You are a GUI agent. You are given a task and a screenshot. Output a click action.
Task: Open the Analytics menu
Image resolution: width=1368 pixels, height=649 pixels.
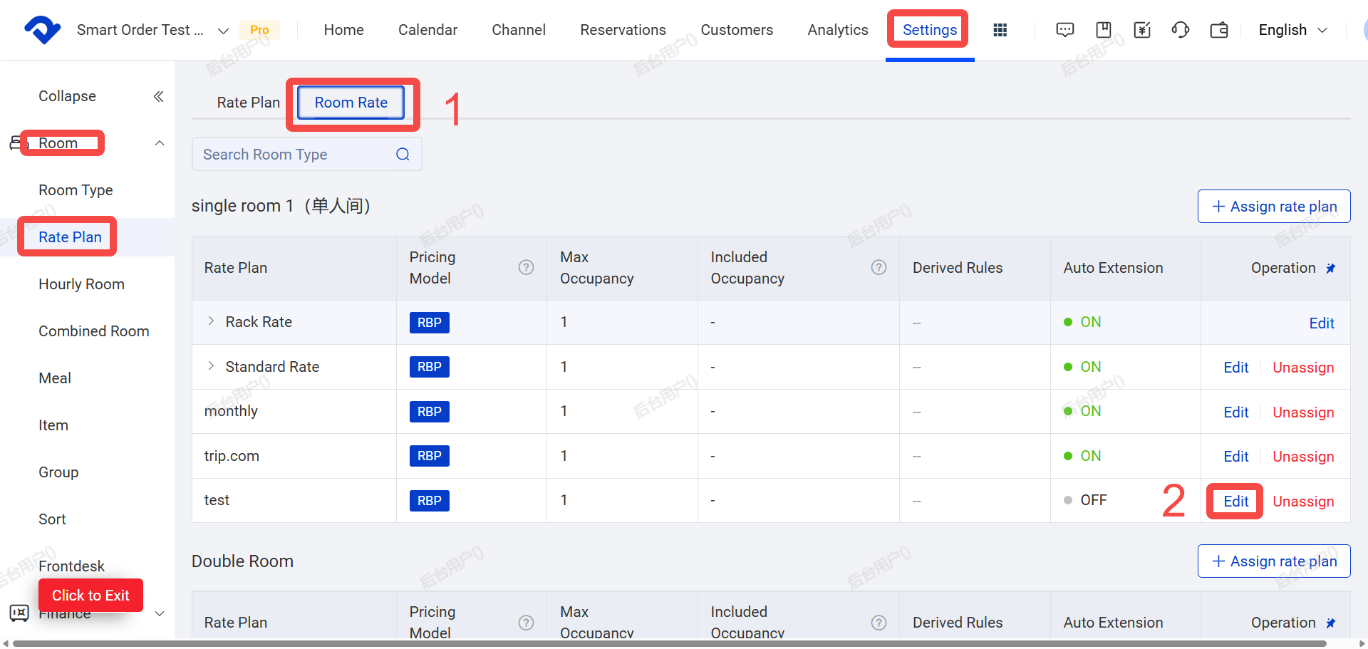838,30
